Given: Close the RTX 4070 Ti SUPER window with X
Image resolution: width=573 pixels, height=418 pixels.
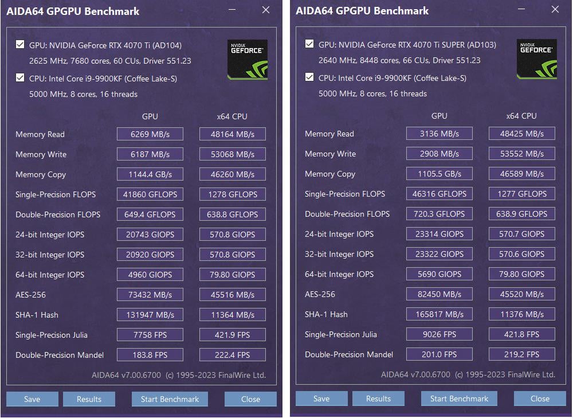Looking at the screenshot, I should [555, 9].
